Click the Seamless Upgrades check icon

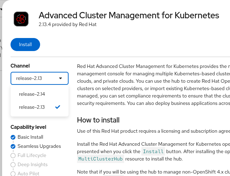pos(13,146)
